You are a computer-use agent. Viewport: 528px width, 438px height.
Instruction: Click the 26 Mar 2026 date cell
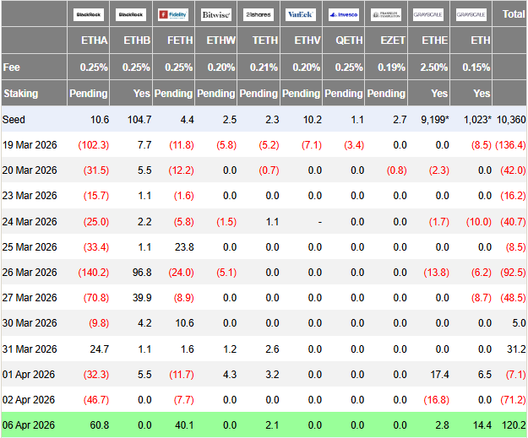[30, 272]
